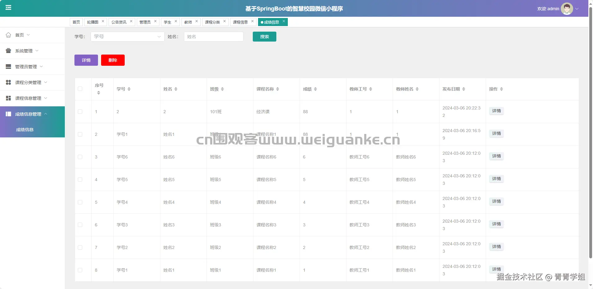593x289 pixels.
Task: Sort by 序号 column arrows
Action: (x=99, y=93)
